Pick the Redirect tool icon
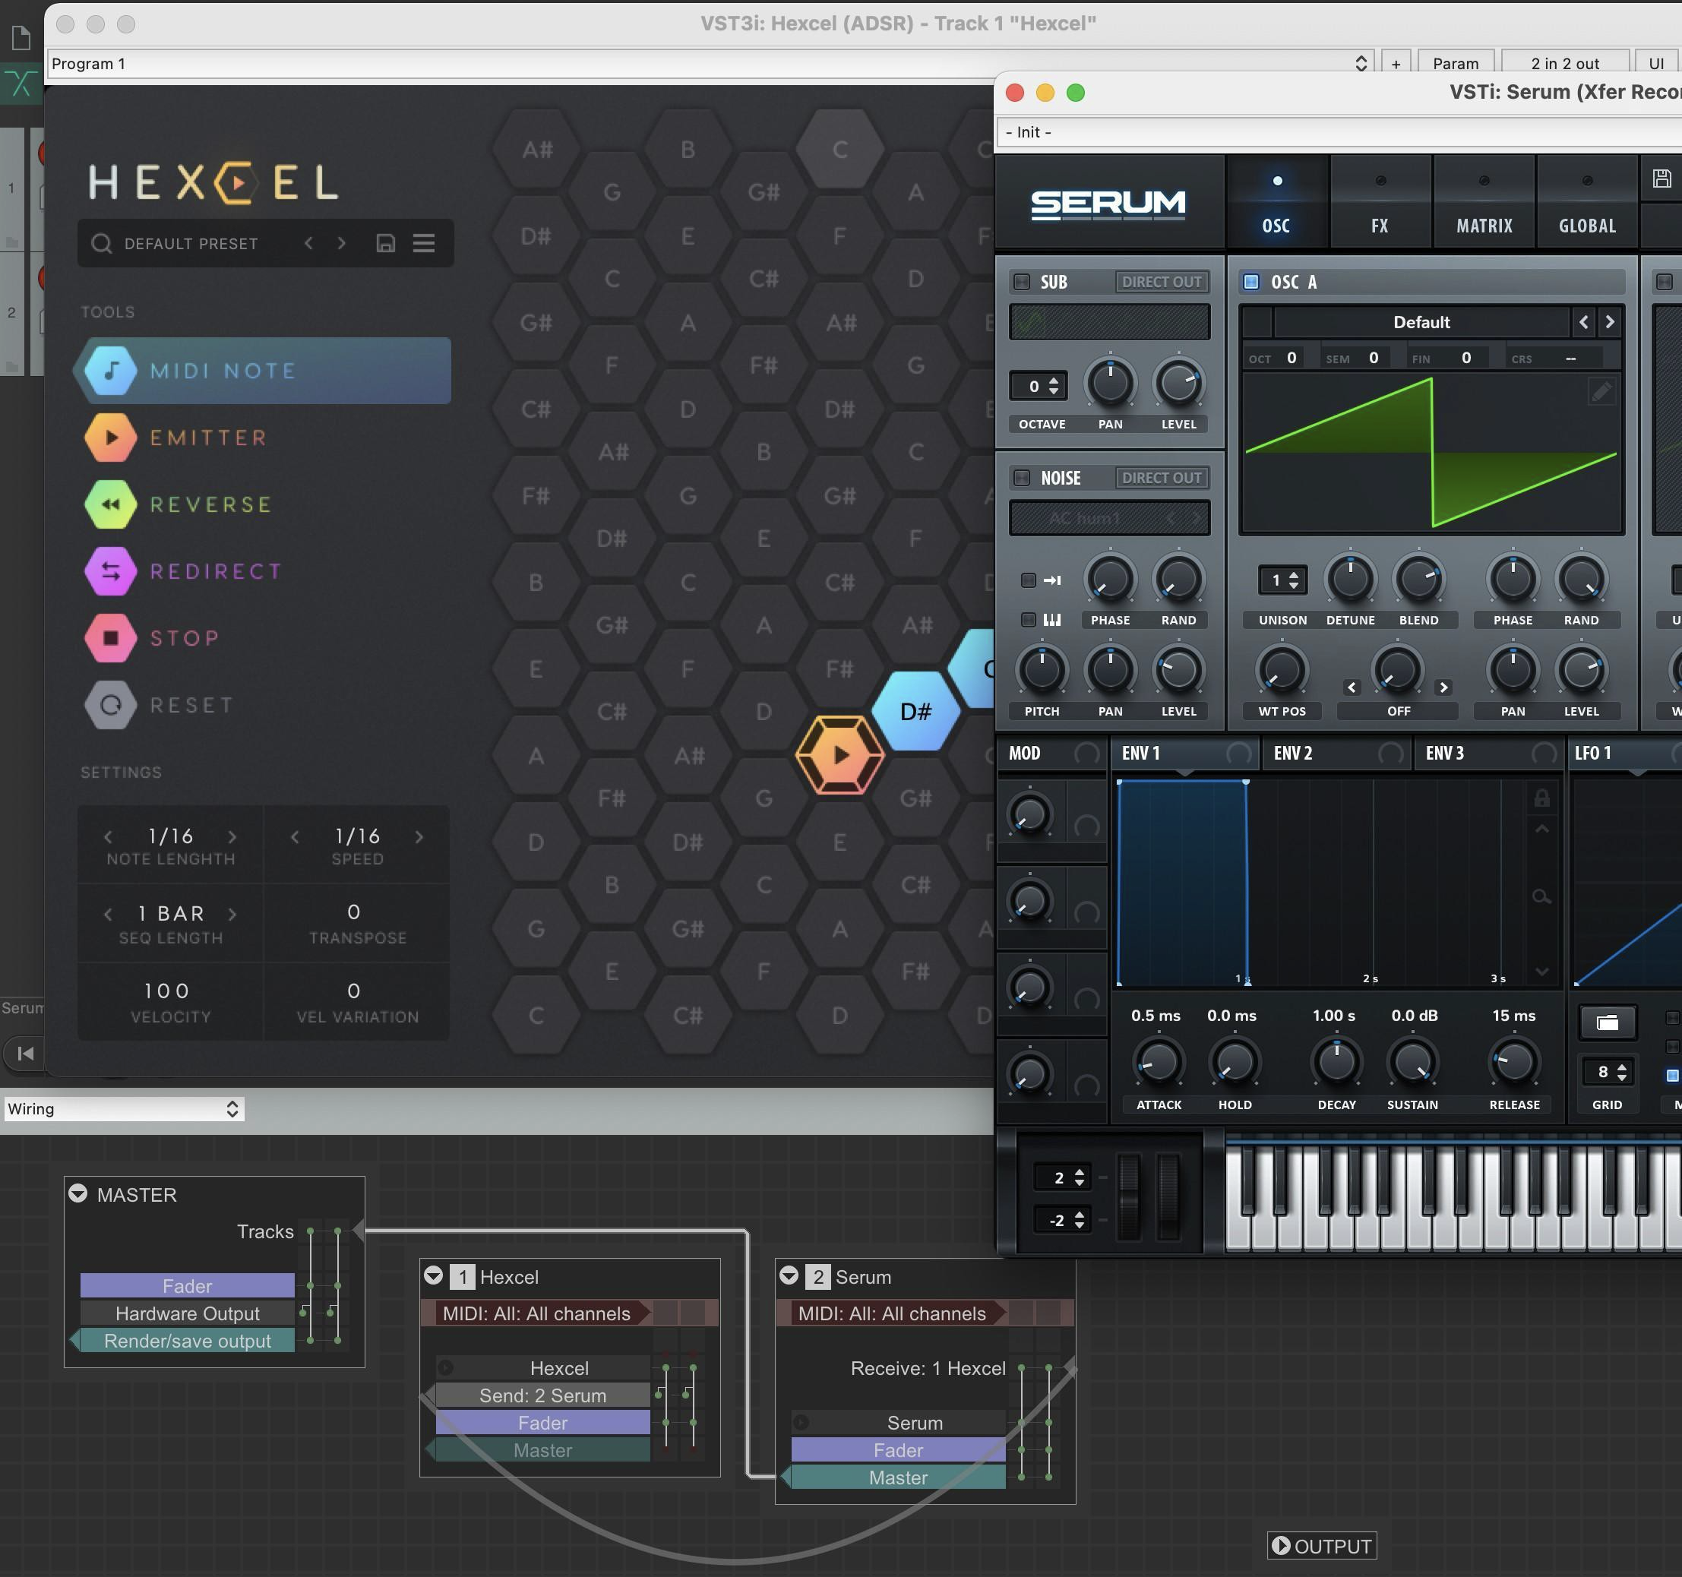The image size is (1682, 1577). point(111,571)
